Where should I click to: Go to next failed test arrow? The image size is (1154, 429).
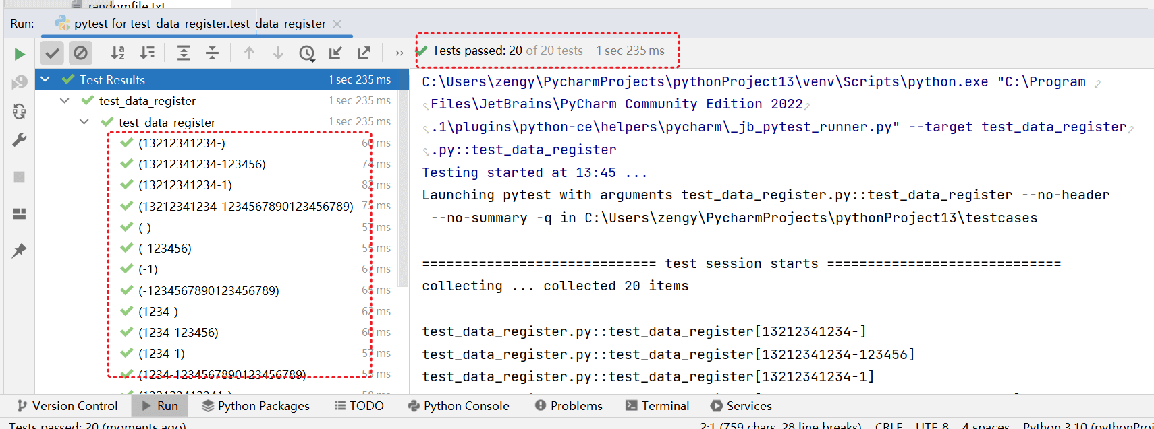(277, 53)
